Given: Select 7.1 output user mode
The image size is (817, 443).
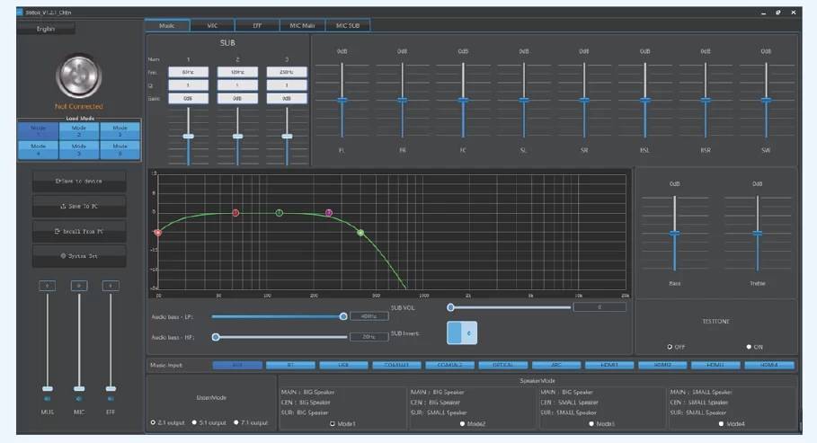Looking at the screenshot, I should pyautogui.click(x=236, y=422).
